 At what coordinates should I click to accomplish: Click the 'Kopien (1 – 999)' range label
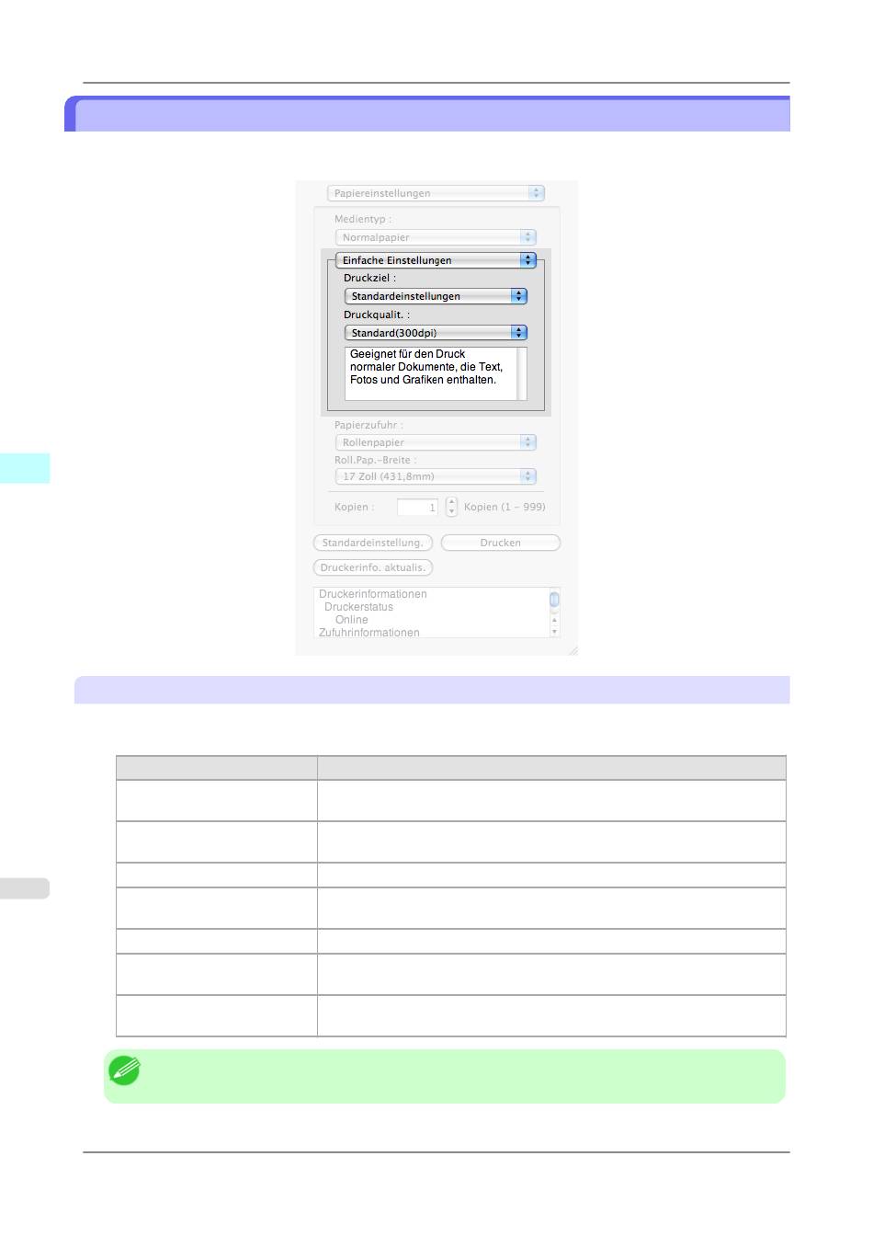[x=505, y=507]
